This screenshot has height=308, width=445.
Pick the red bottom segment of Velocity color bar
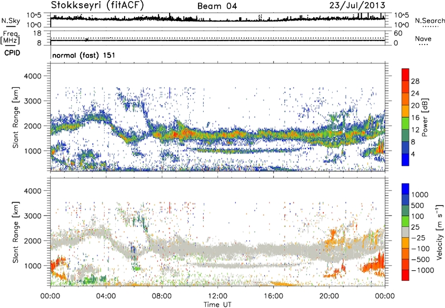(406, 275)
